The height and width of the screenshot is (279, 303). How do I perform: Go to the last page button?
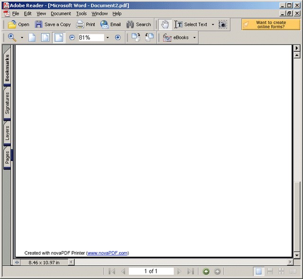pos(191,271)
